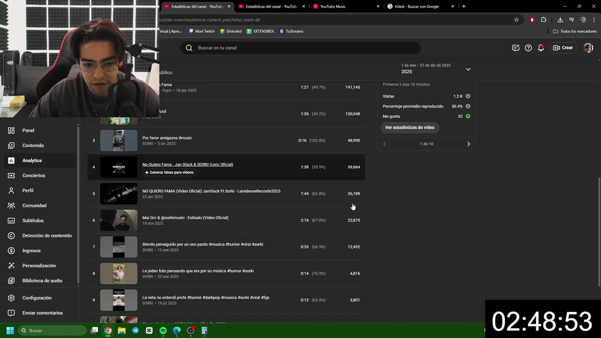Open Chrome three-dot menu
The height and width of the screenshot is (338, 601).
[593, 20]
